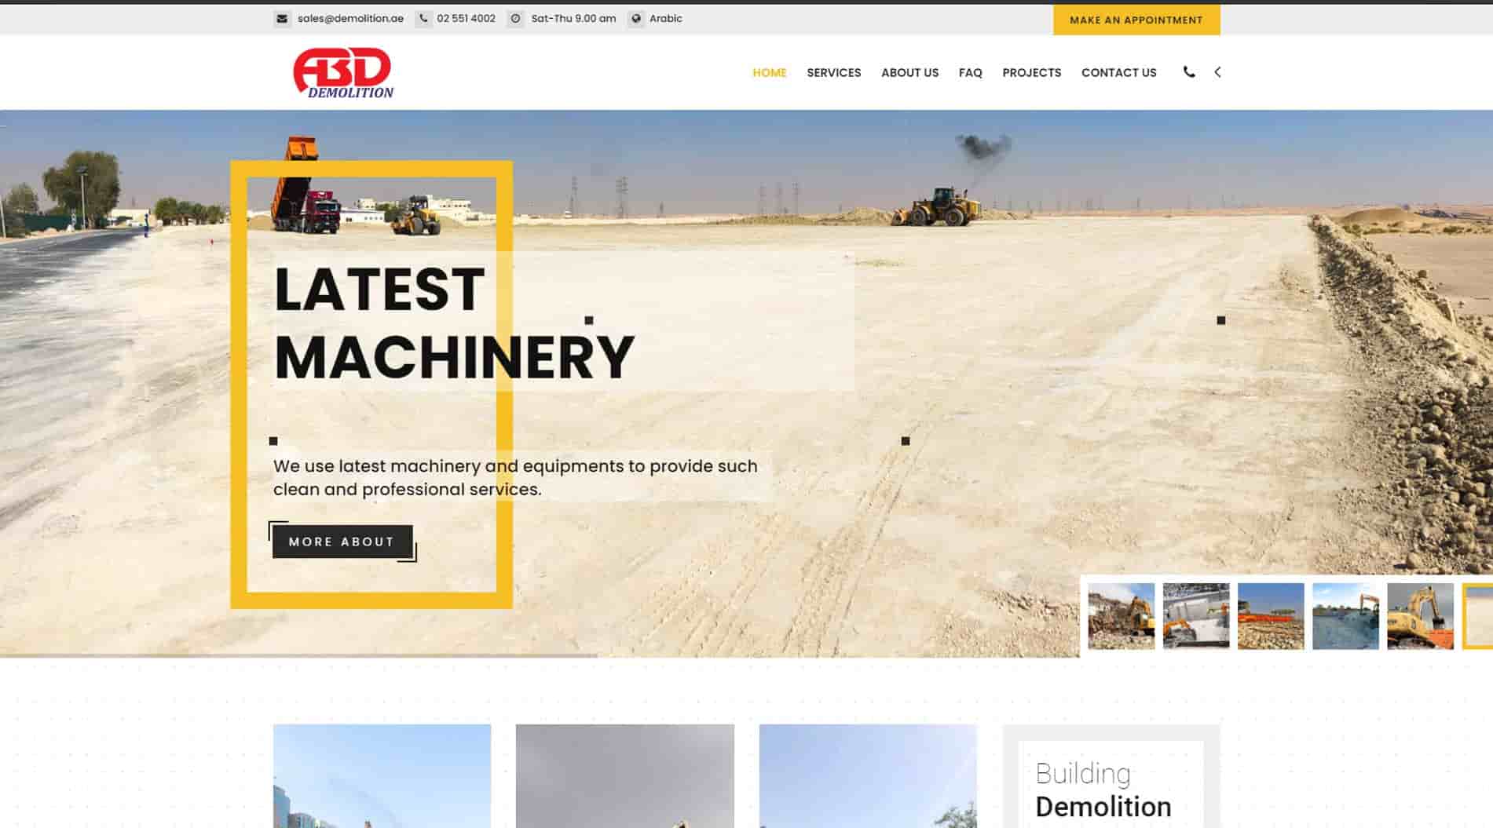Click sales@demolition.ae email link
This screenshot has width=1493, height=828.
(350, 19)
